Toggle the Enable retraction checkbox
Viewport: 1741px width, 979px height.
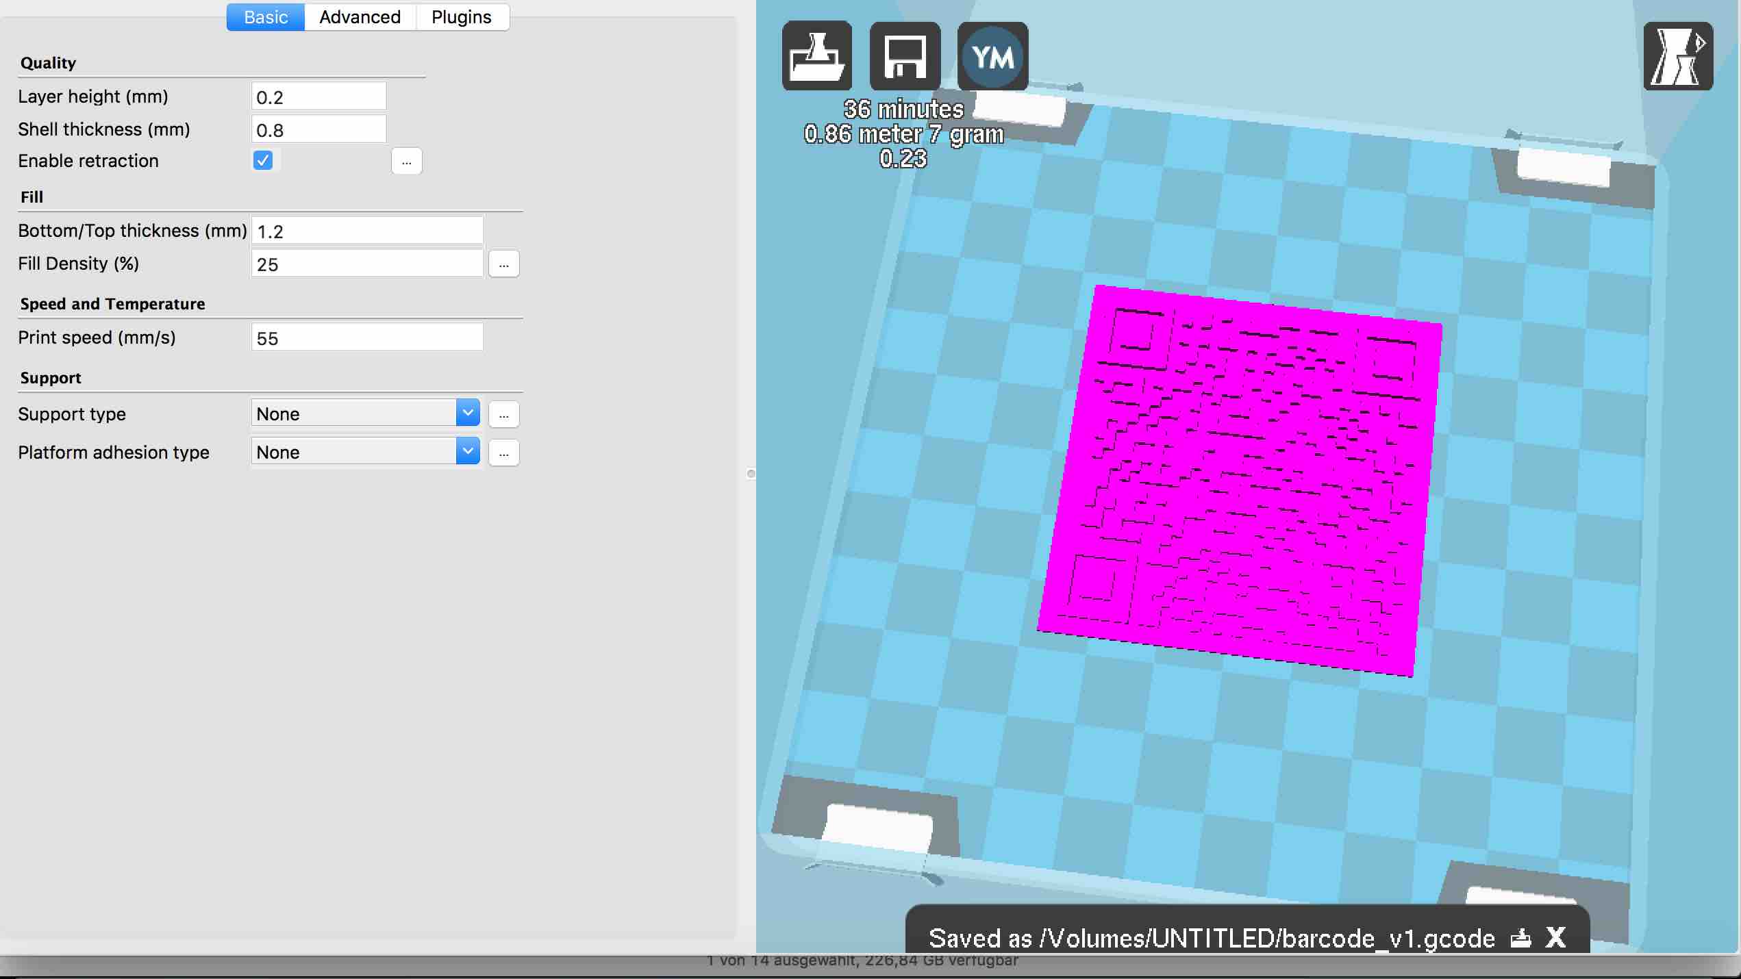(262, 160)
